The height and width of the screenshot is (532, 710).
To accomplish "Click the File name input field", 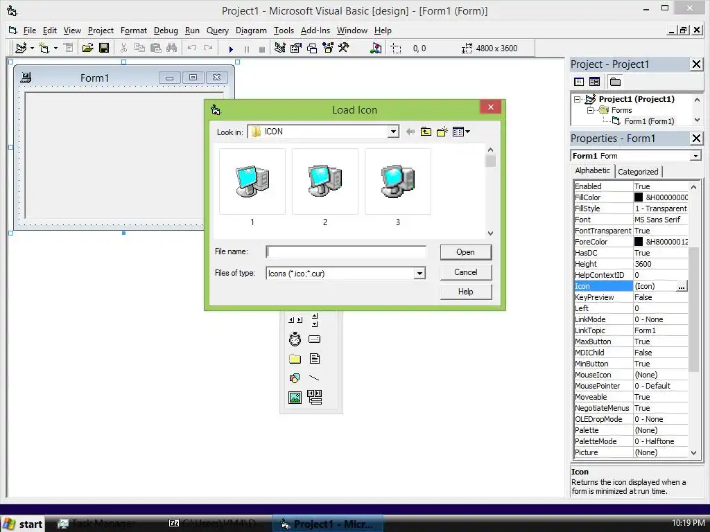I will pyautogui.click(x=346, y=252).
